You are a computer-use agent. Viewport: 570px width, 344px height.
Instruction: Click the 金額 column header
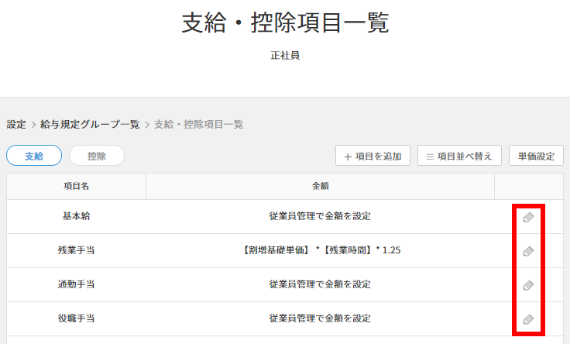click(321, 186)
